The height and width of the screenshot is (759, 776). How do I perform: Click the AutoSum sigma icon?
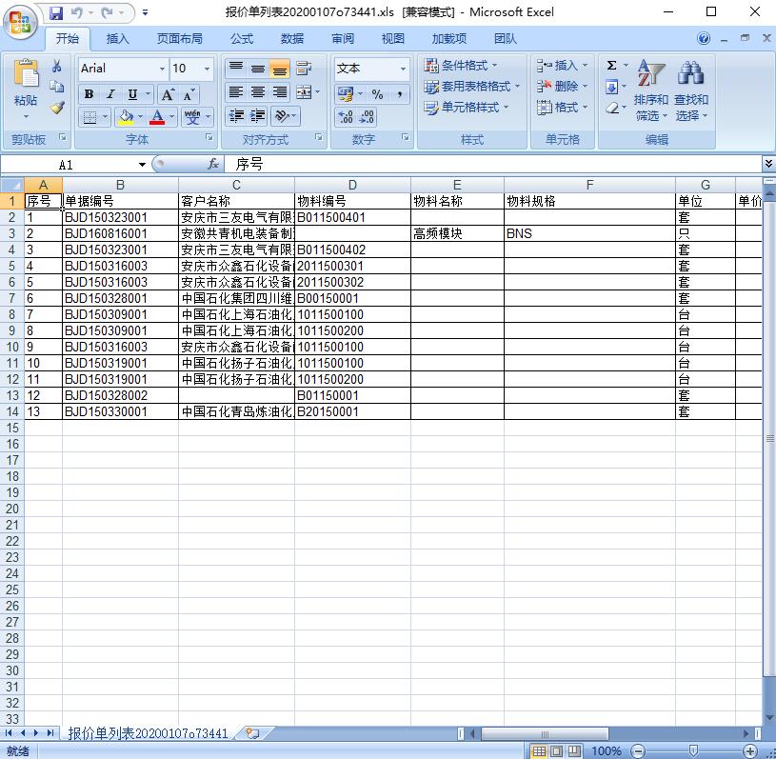point(611,66)
